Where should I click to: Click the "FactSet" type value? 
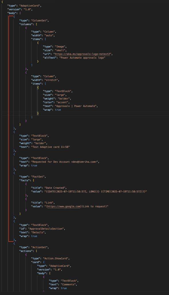coord(38,177)
